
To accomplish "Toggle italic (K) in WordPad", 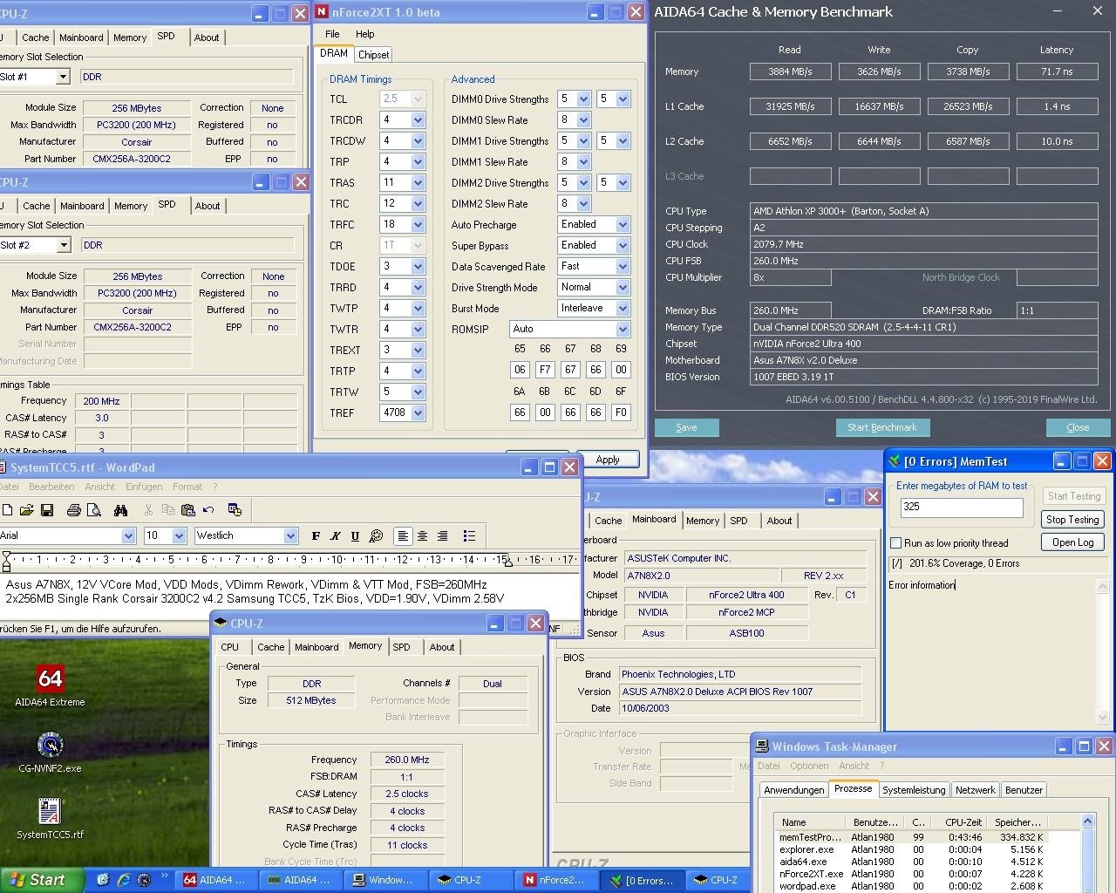I will pos(335,536).
